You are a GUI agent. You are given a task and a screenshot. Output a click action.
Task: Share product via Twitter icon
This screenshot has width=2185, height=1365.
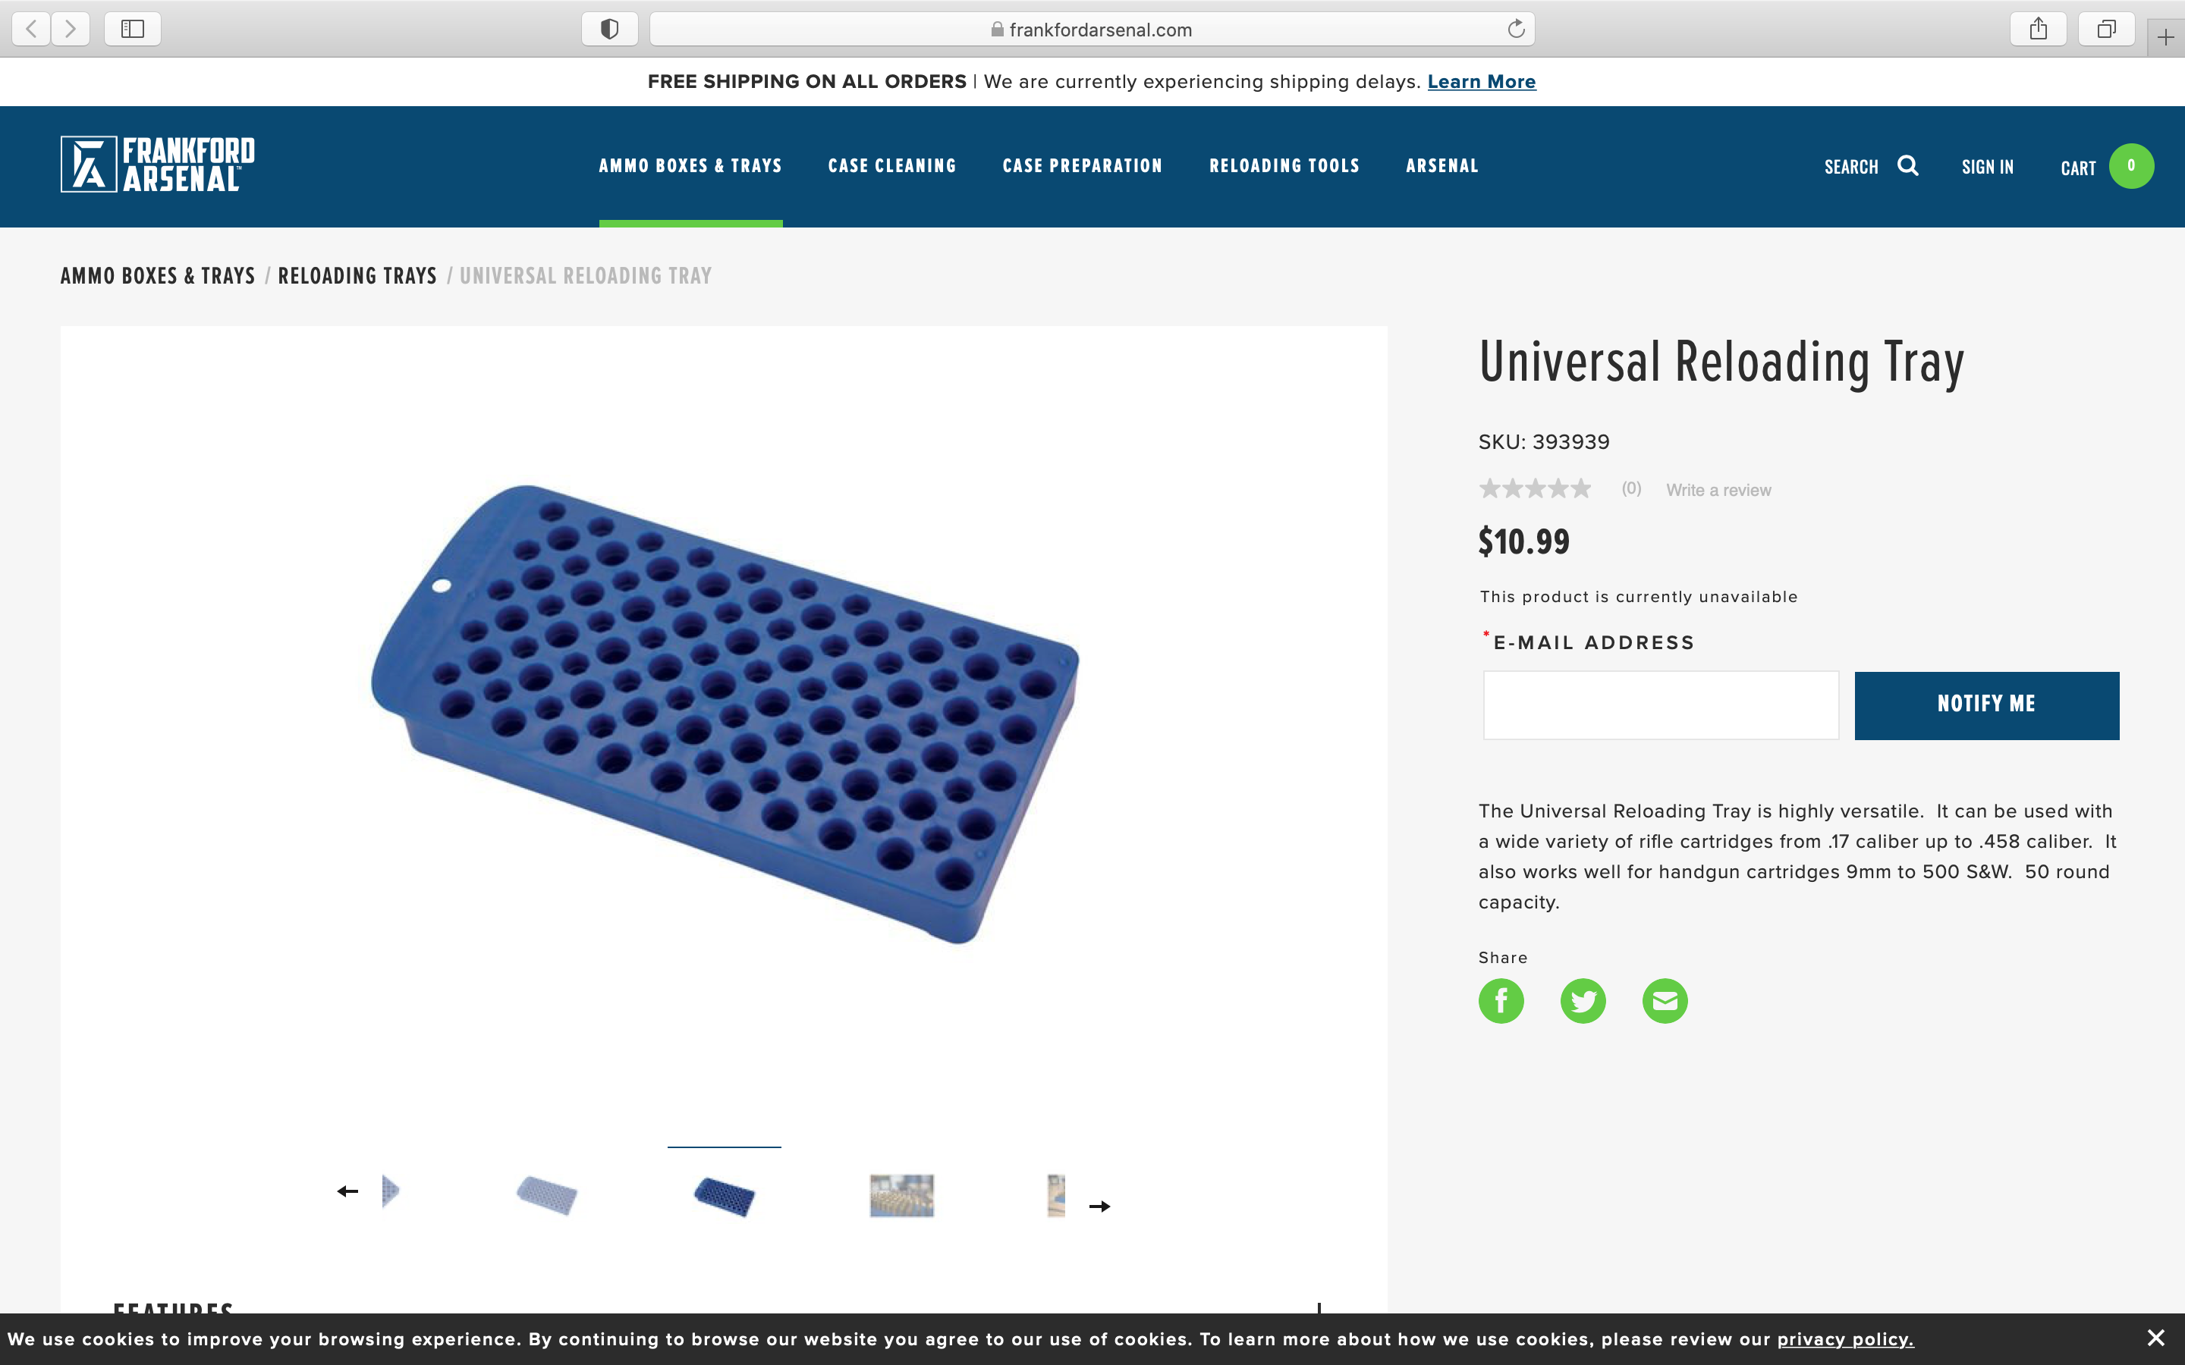[1583, 1000]
